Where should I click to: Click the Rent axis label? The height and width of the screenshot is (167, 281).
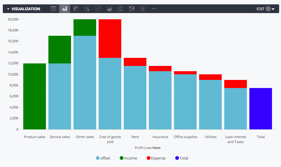(135, 137)
